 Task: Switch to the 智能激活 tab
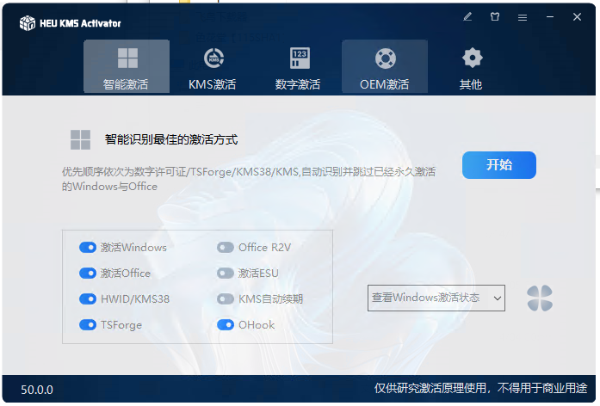(x=127, y=67)
